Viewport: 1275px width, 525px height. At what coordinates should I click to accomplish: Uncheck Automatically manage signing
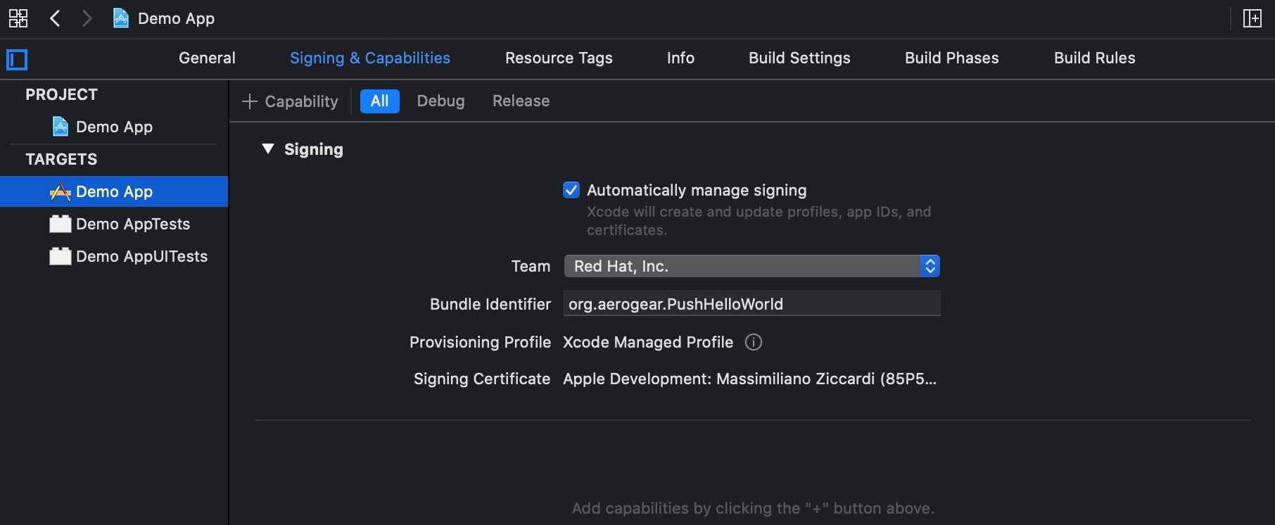(571, 190)
